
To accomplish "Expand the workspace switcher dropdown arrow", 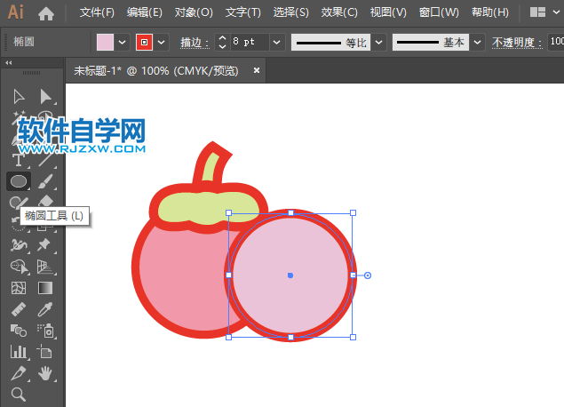I will tap(556, 12).
